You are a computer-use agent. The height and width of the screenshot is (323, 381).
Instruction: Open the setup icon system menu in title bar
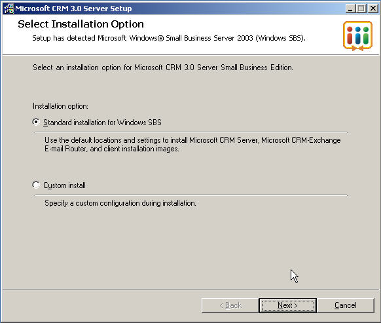click(9, 9)
